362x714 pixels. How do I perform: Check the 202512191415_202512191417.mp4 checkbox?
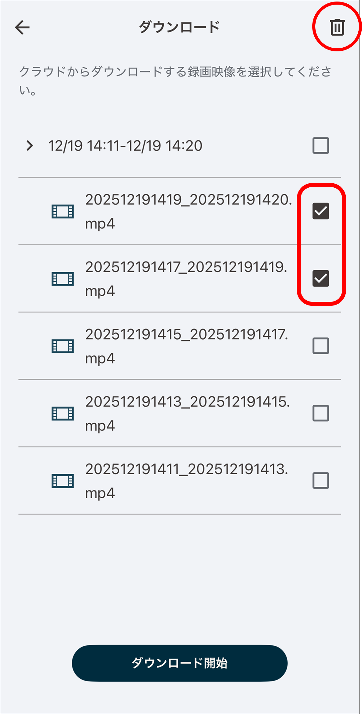click(321, 346)
